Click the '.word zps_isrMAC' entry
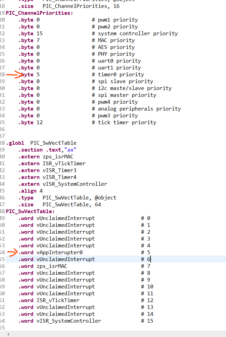226x337 pixels. 43,266
